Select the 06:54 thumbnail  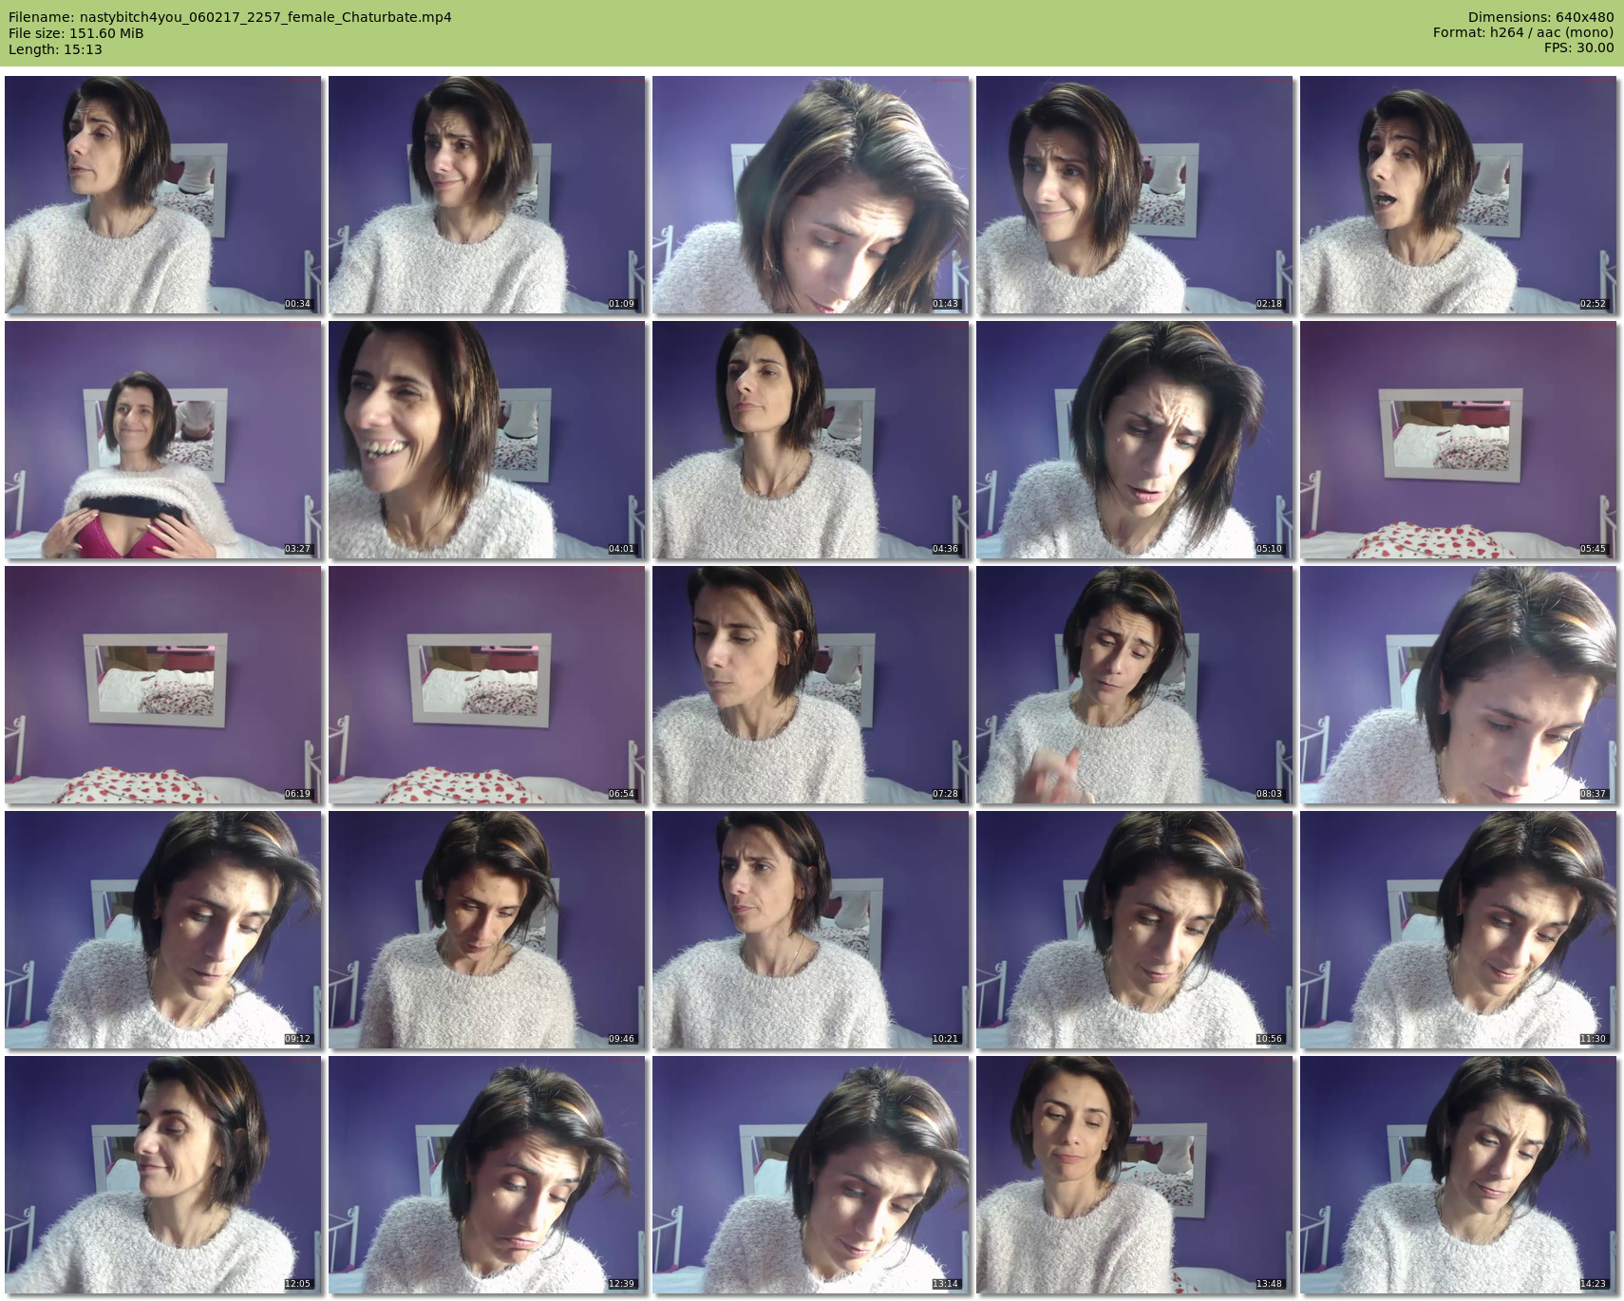click(x=486, y=685)
